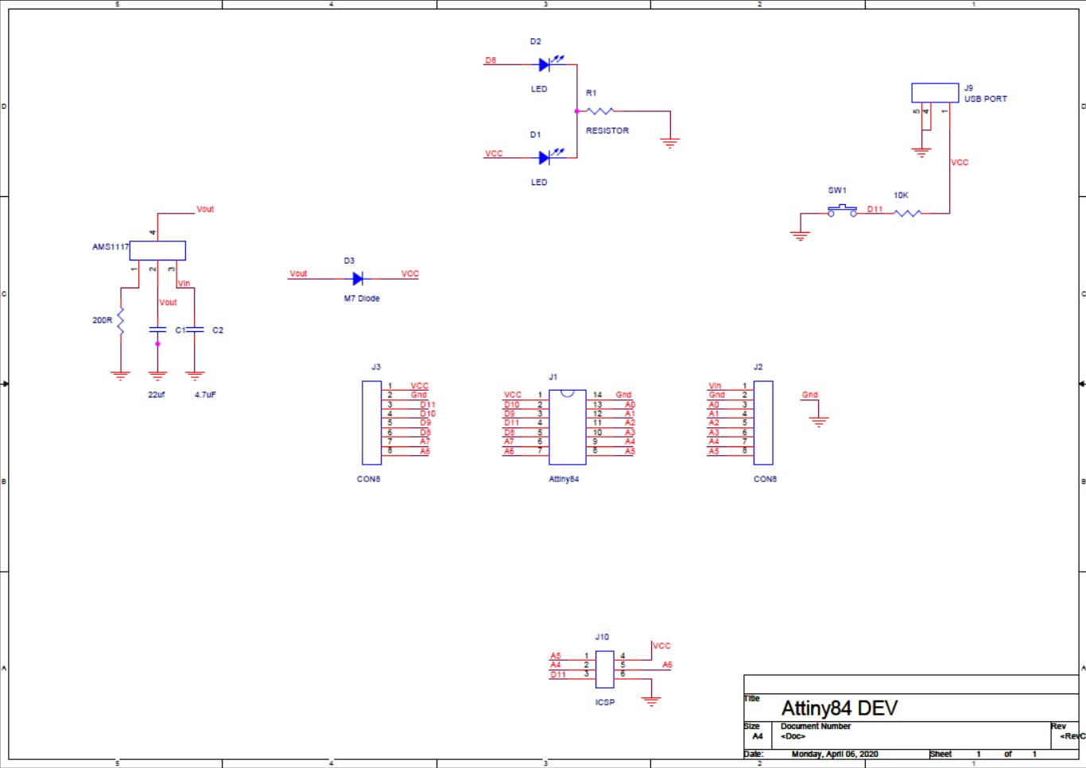Click the 'D3' reference designator

coord(349,261)
